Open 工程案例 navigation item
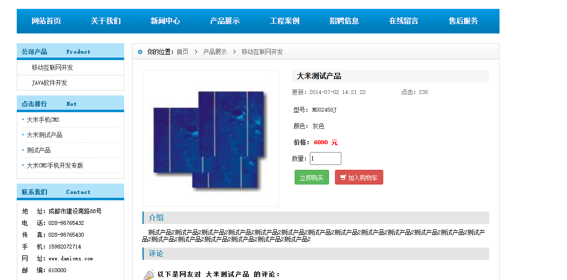 [x=285, y=21]
